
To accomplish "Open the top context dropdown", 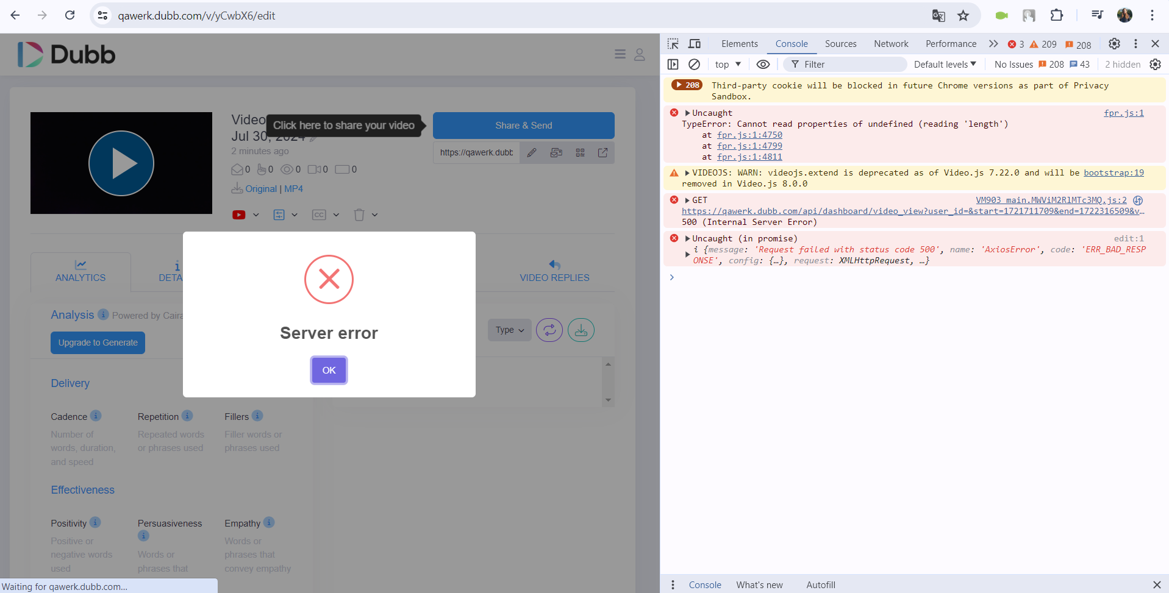I will [x=728, y=64].
